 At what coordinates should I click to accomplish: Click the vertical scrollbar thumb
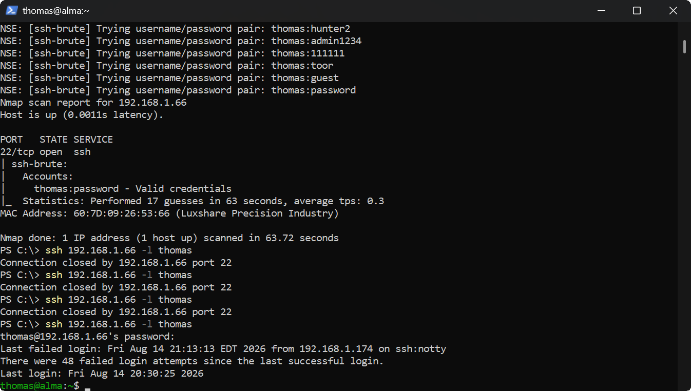(684, 47)
